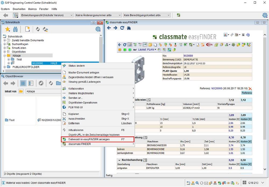Click the WebGL icon in easyFINDER toolbar
Image resolution: width=269 pixels, height=187 pixels.
tap(210, 45)
